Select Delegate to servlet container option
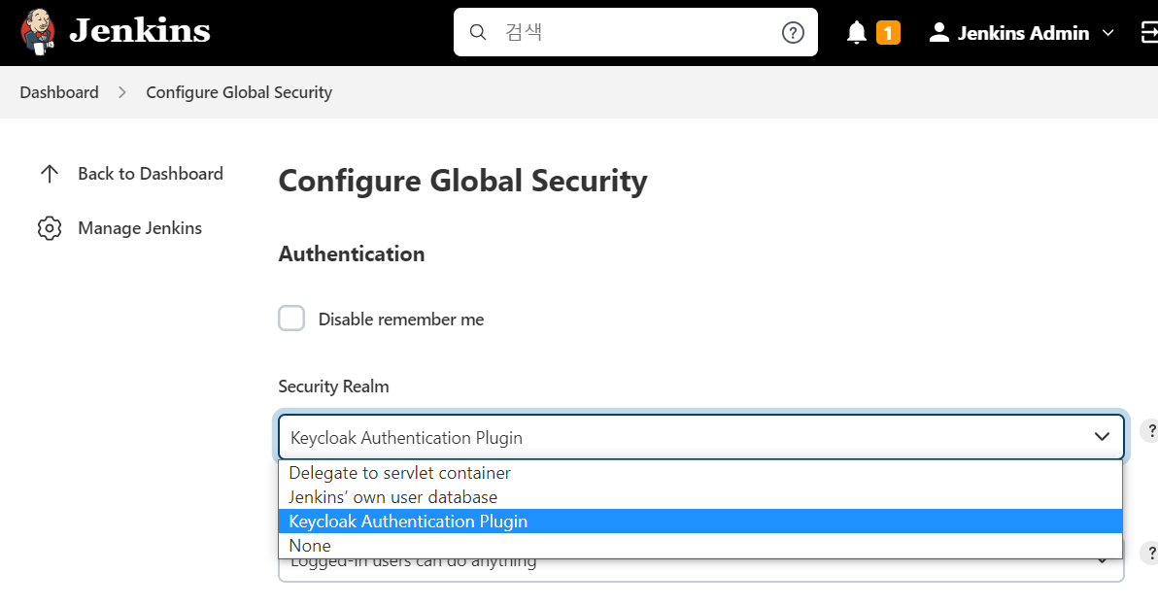Viewport: 1158px width, 606px height. [399, 473]
